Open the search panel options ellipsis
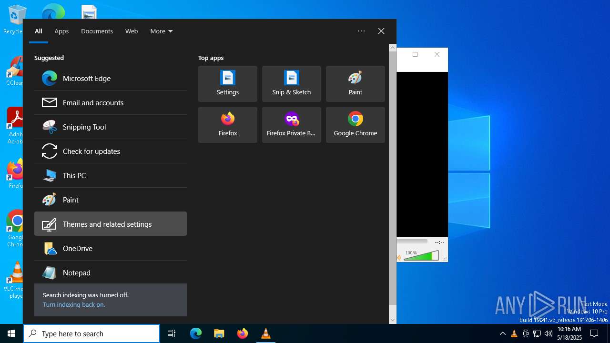The image size is (610, 343). [x=361, y=31]
